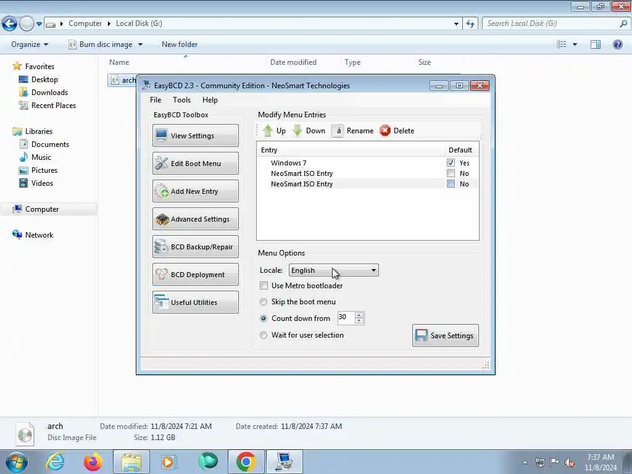This screenshot has width=632, height=474.
Task: Open the Locale dropdown
Action: 334,270
